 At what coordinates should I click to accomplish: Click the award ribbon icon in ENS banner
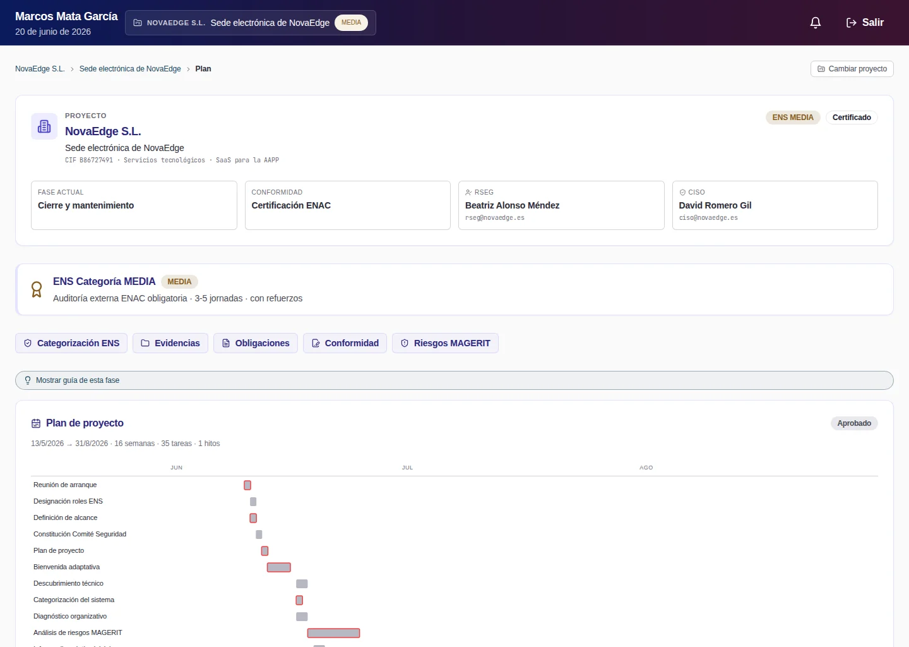pos(37,289)
